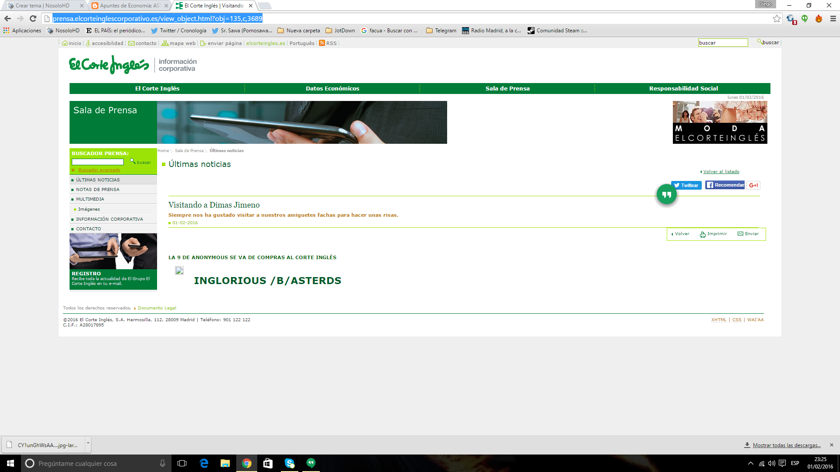Click the inicio home link
This screenshot has height=472, width=840.
point(72,43)
